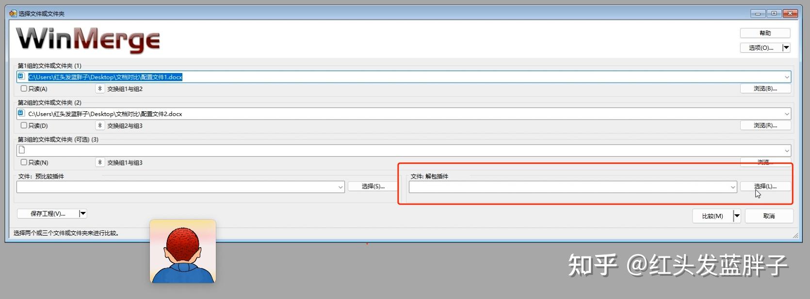Viewport: 810px width, 299px height.
Task: Open the arrow menu beside 保存工程(V)
Action: (83, 213)
